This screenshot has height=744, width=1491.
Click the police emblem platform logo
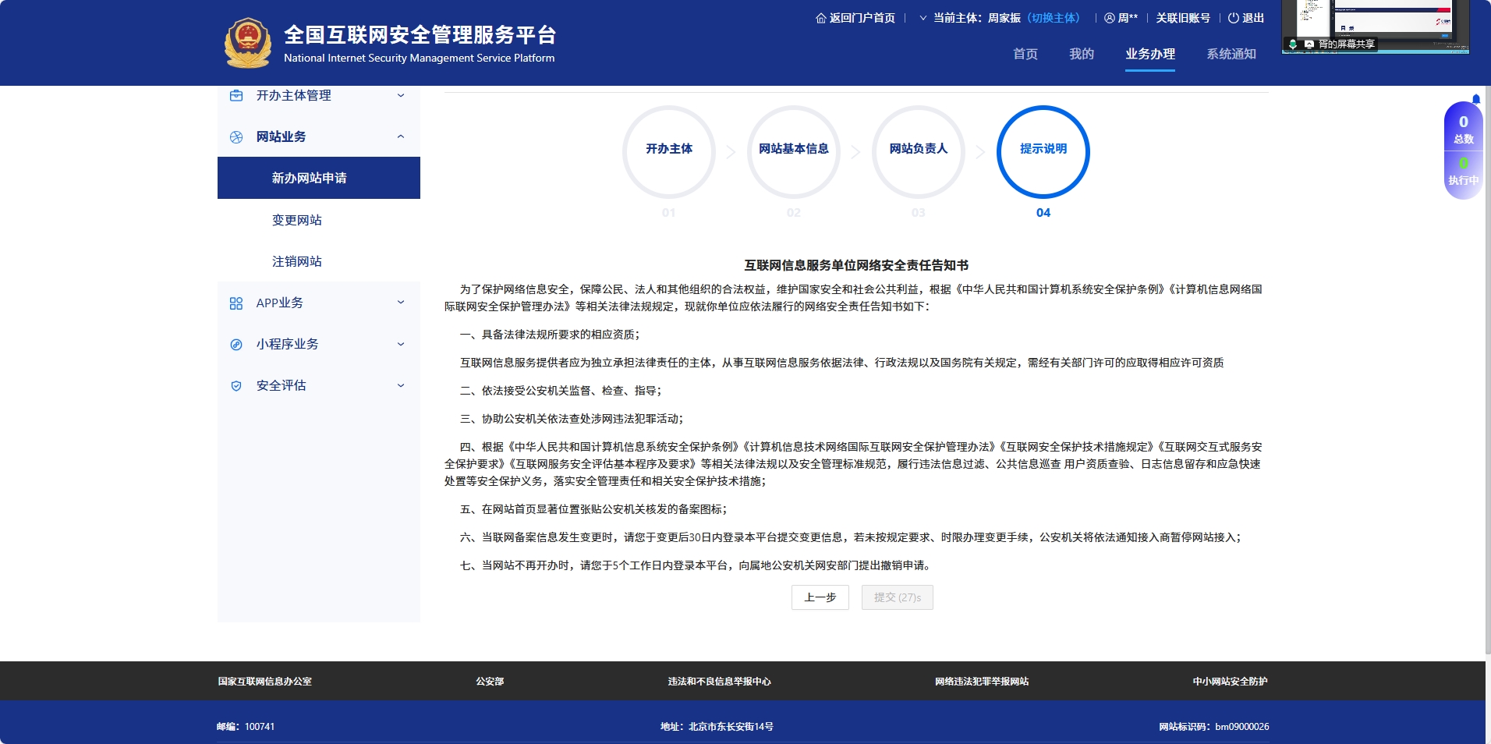(247, 43)
